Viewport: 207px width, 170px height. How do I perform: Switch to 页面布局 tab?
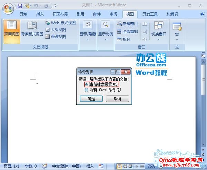[x=60, y=14]
